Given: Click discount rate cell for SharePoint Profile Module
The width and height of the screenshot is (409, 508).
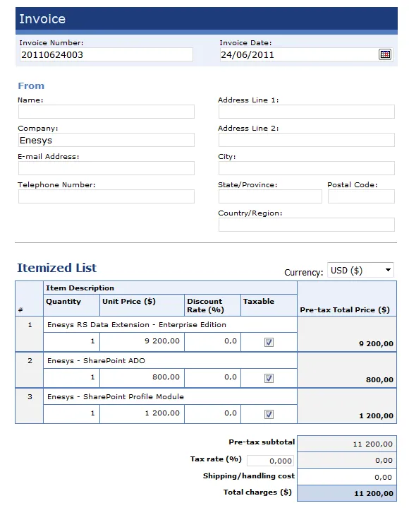Looking at the screenshot, I should (x=212, y=413).
